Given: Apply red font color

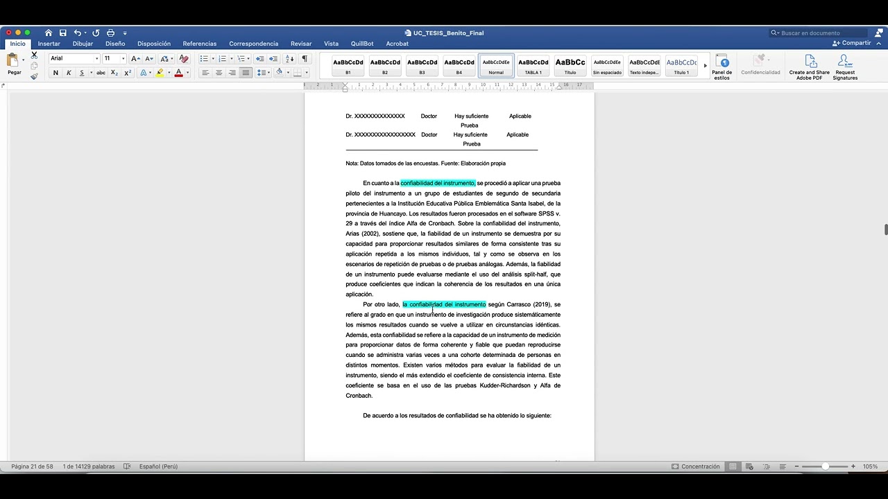Looking at the screenshot, I should (x=178, y=73).
